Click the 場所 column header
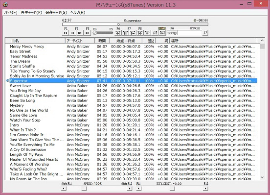 coord(213,41)
